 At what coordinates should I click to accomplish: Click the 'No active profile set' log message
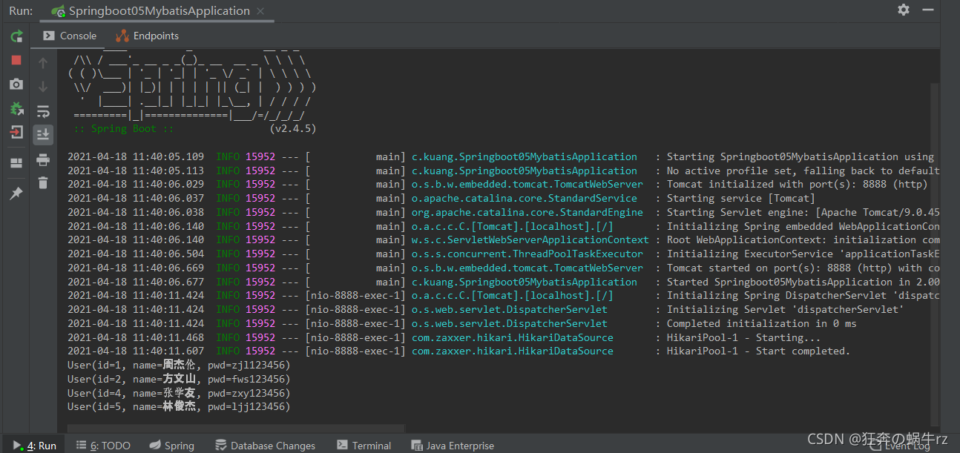point(803,171)
